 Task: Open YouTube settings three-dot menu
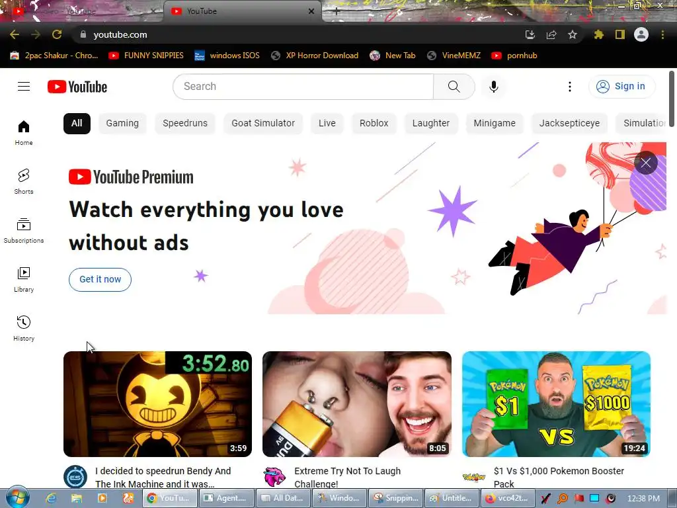(x=569, y=87)
